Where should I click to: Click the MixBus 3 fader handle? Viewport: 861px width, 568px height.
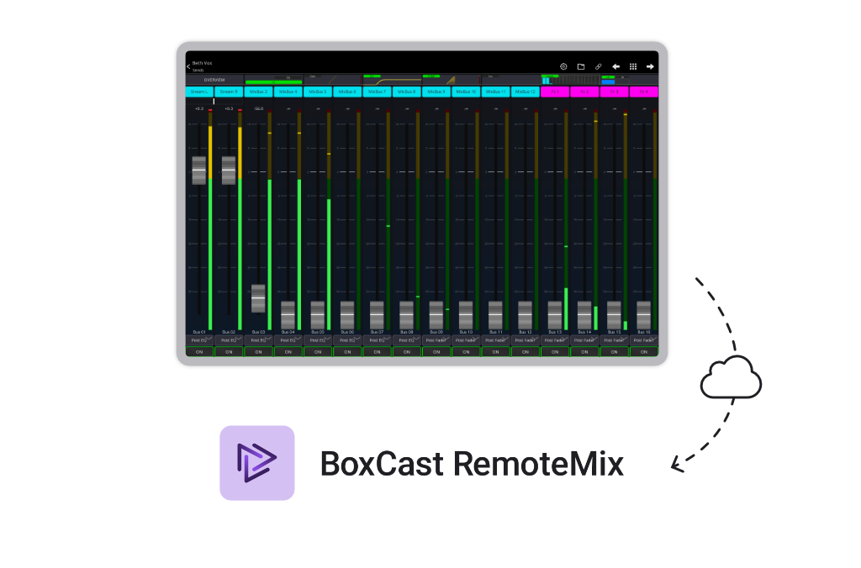click(258, 298)
